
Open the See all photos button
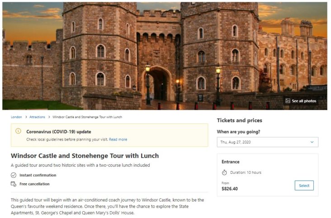click(x=301, y=101)
